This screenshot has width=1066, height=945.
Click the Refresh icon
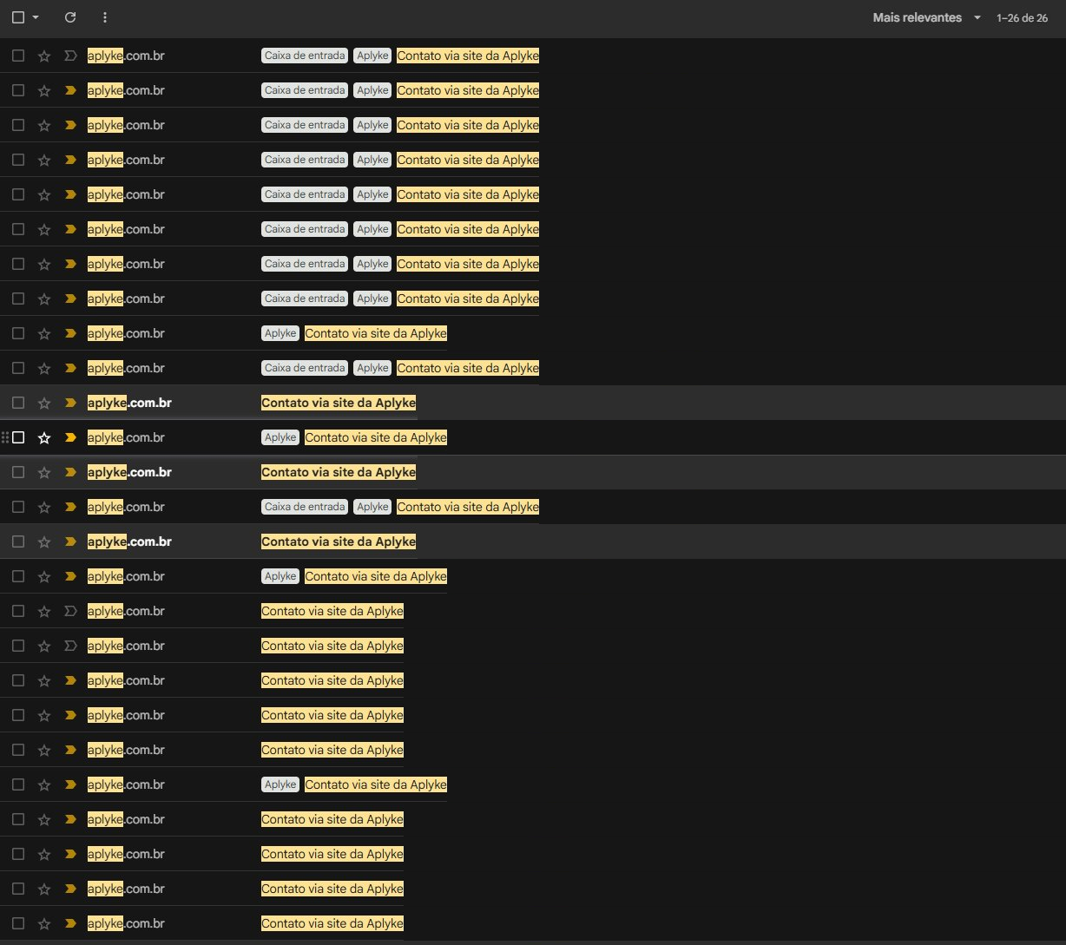[70, 17]
